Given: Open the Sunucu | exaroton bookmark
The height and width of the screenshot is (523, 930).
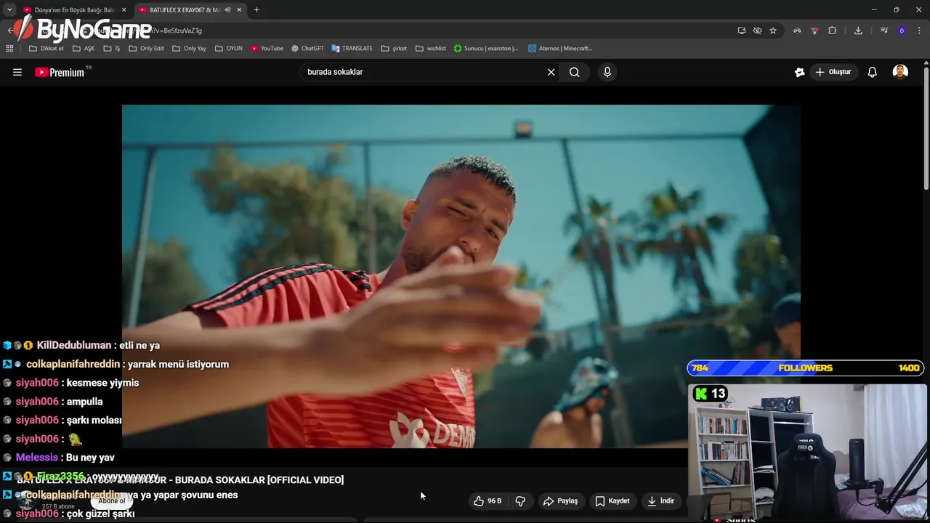Looking at the screenshot, I should coord(486,49).
